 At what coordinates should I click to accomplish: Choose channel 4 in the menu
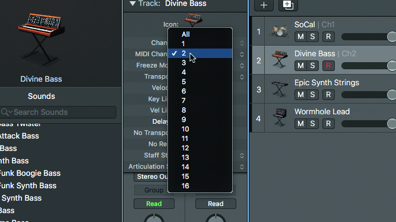[200, 72]
